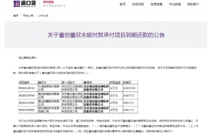Viewport: 207px width, 136px height.
Task: Click the 清华控股 logo text
Action: (48, 2)
